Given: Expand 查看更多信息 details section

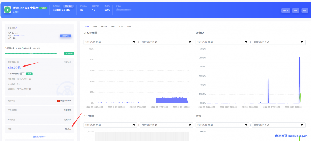Looking at the screenshot, I should coord(39,137).
